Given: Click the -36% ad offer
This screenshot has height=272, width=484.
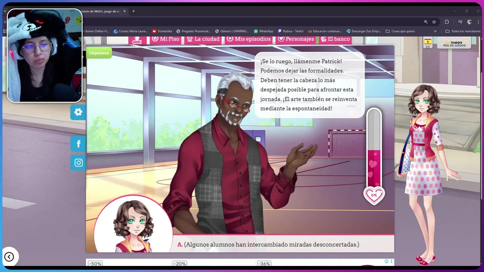Looking at the screenshot, I should tap(264, 264).
